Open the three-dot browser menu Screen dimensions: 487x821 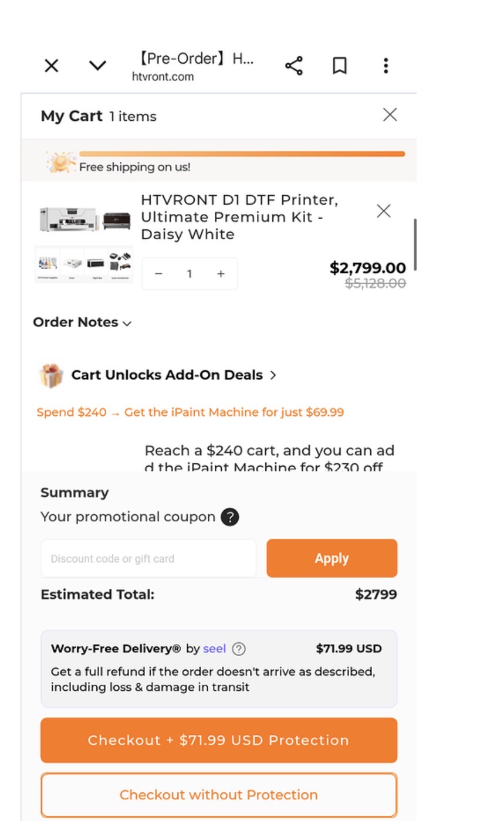tap(385, 66)
